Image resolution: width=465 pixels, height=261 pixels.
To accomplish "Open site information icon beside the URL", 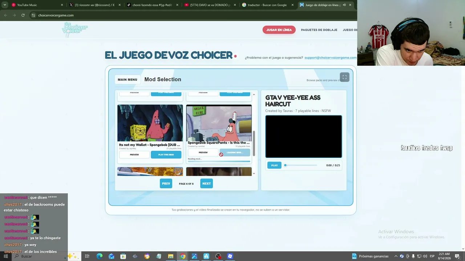I will (33, 15).
